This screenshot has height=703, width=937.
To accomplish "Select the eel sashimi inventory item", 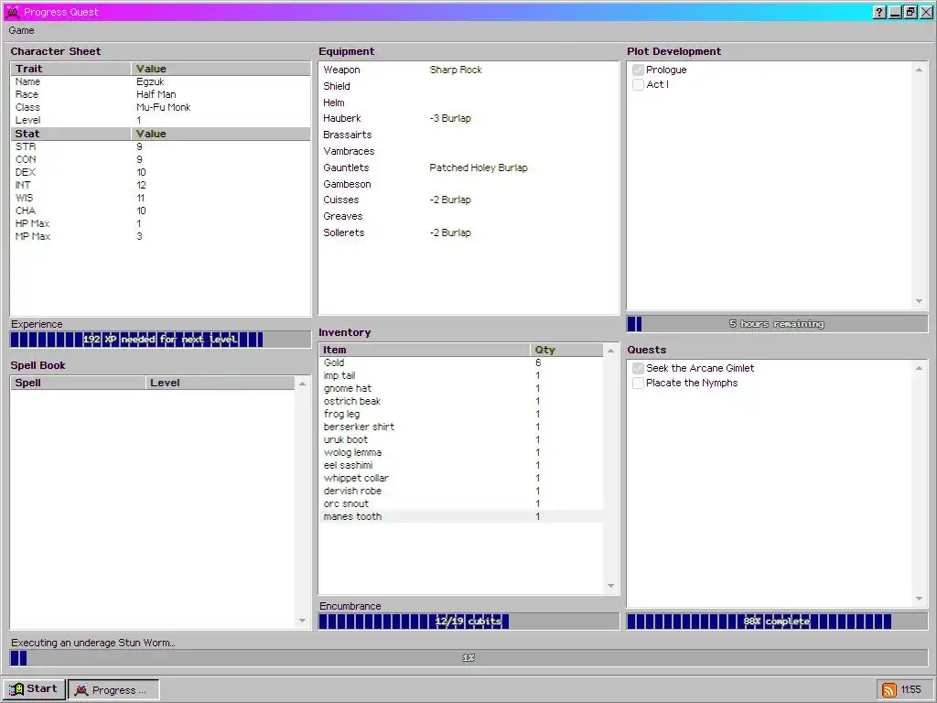I will 461,465.
